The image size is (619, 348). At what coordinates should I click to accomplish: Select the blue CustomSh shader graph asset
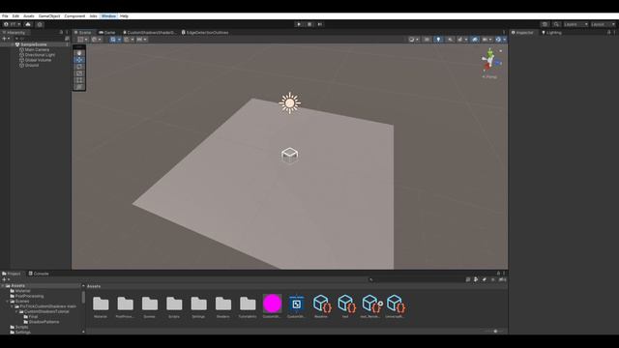(x=297, y=304)
